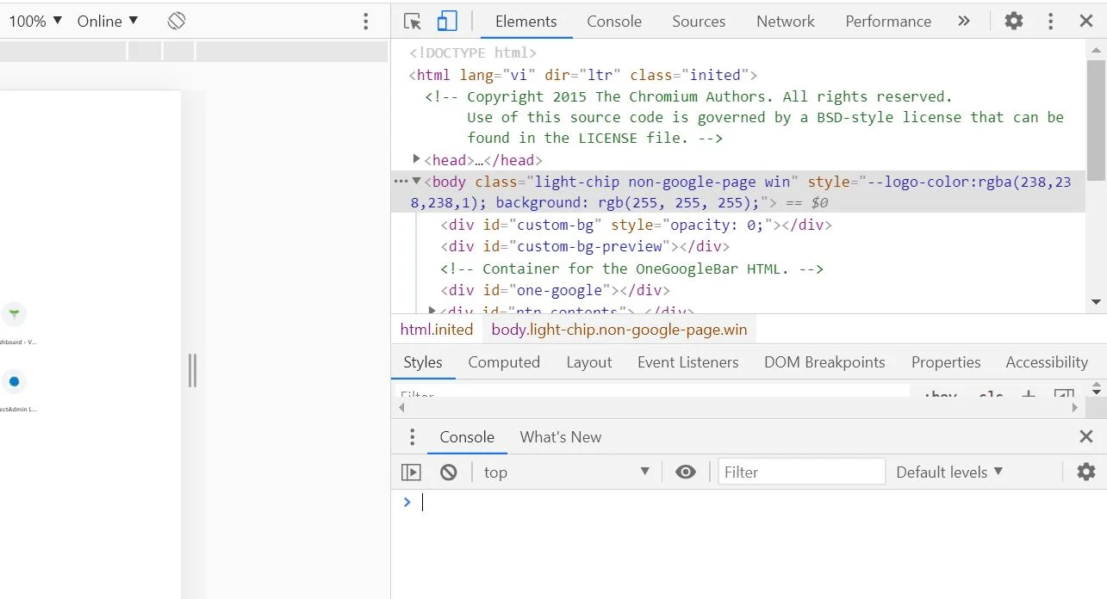Click the Styles pane horizontal scroll-right arrow
The image size is (1107, 599).
[x=1075, y=408]
